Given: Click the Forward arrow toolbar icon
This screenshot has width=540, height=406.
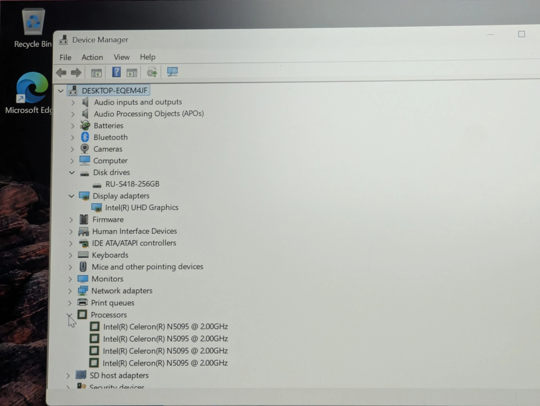Looking at the screenshot, I should pyautogui.click(x=76, y=73).
